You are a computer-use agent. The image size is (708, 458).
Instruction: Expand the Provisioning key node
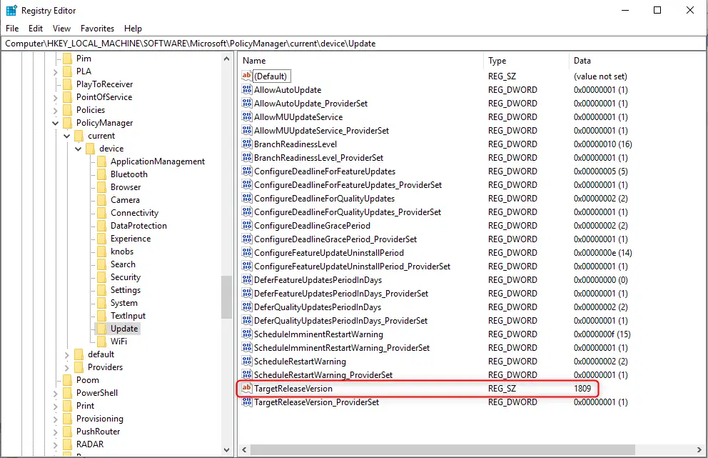[x=55, y=419]
